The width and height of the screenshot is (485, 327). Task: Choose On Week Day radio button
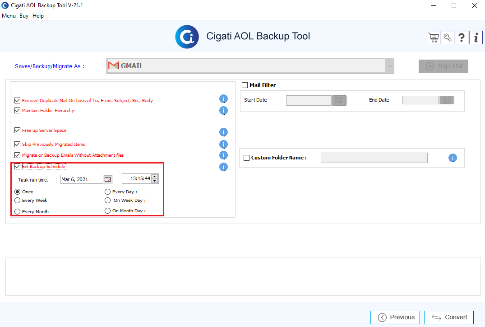click(107, 201)
